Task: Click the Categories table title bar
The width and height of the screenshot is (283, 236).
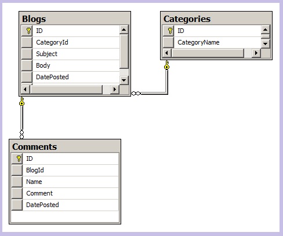Action: point(216,19)
